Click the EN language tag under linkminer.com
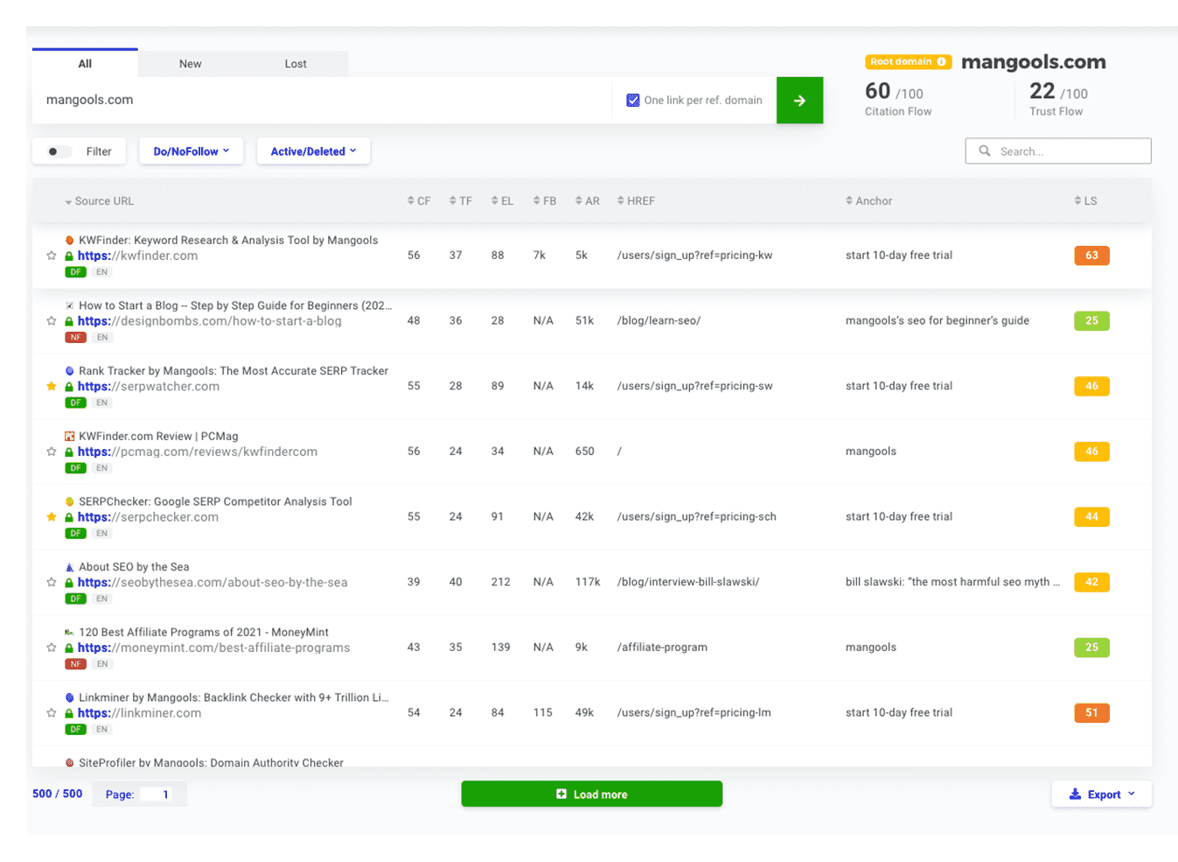Image resolution: width=1178 pixels, height=862 pixels. pyautogui.click(x=102, y=729)
